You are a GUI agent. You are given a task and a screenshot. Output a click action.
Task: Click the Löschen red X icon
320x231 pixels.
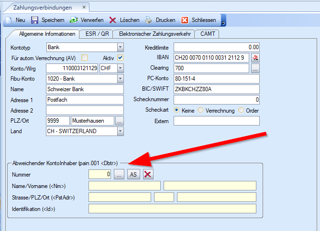[x=113, y=20]
